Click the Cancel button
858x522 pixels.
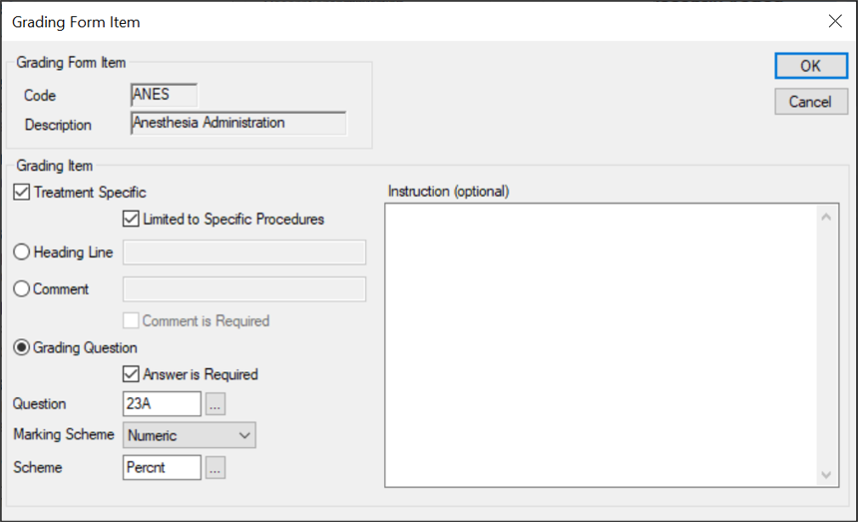[x=810, y=102]
